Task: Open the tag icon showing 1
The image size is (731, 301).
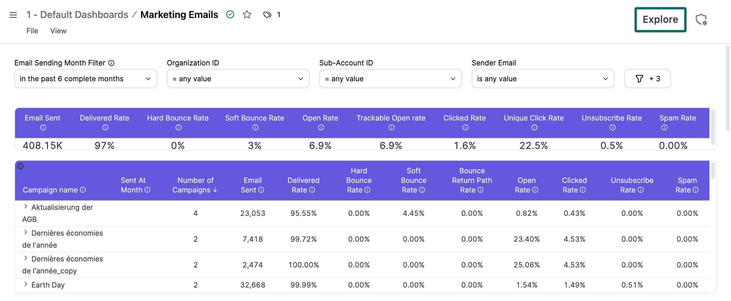Action: click(267, 14)
